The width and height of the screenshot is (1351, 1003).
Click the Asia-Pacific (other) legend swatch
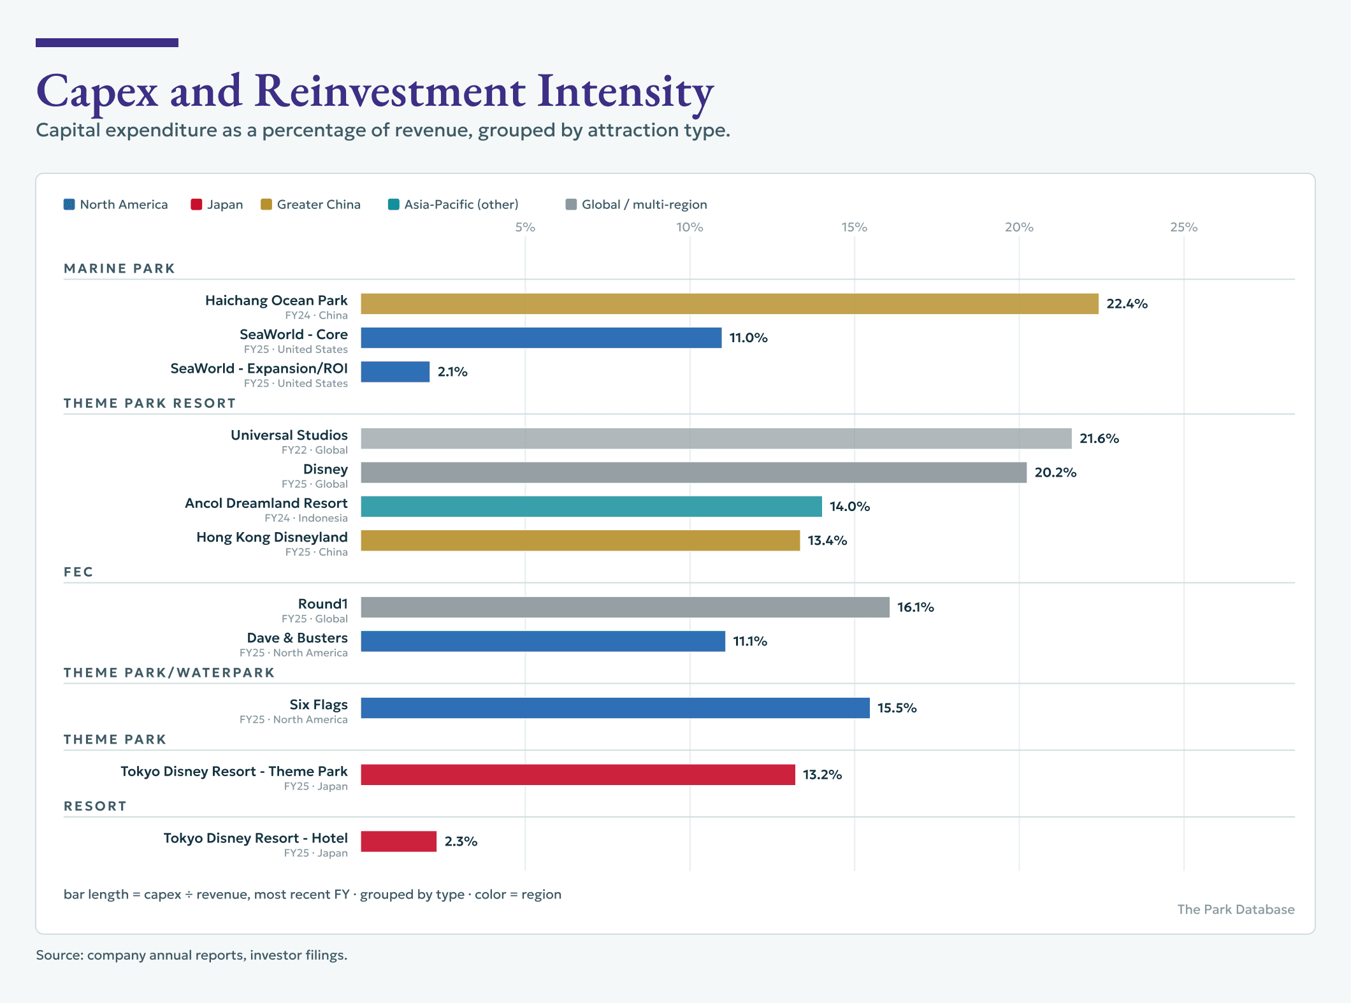394,205
